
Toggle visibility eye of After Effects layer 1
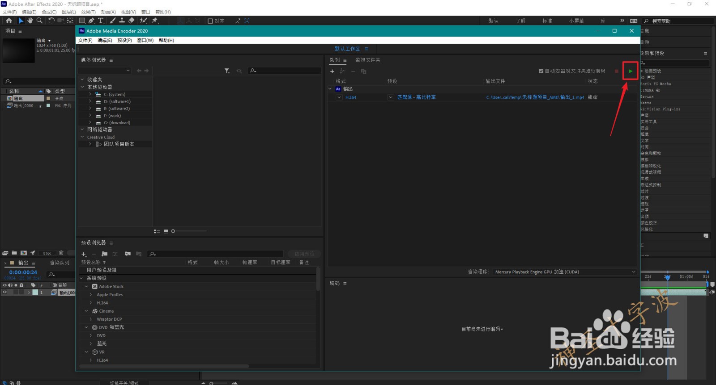tap(5, 293)
